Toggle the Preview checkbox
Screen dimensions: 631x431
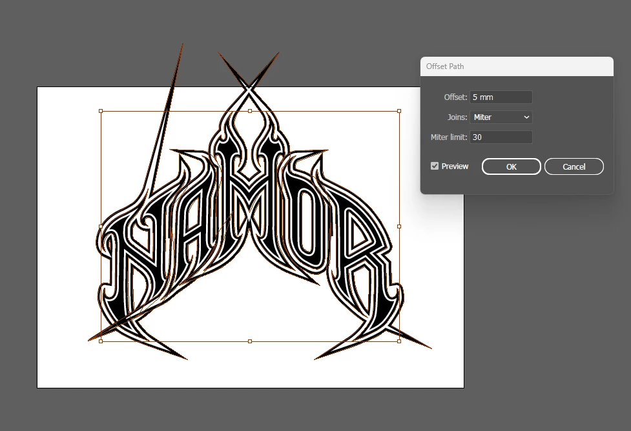coord(435,166)
